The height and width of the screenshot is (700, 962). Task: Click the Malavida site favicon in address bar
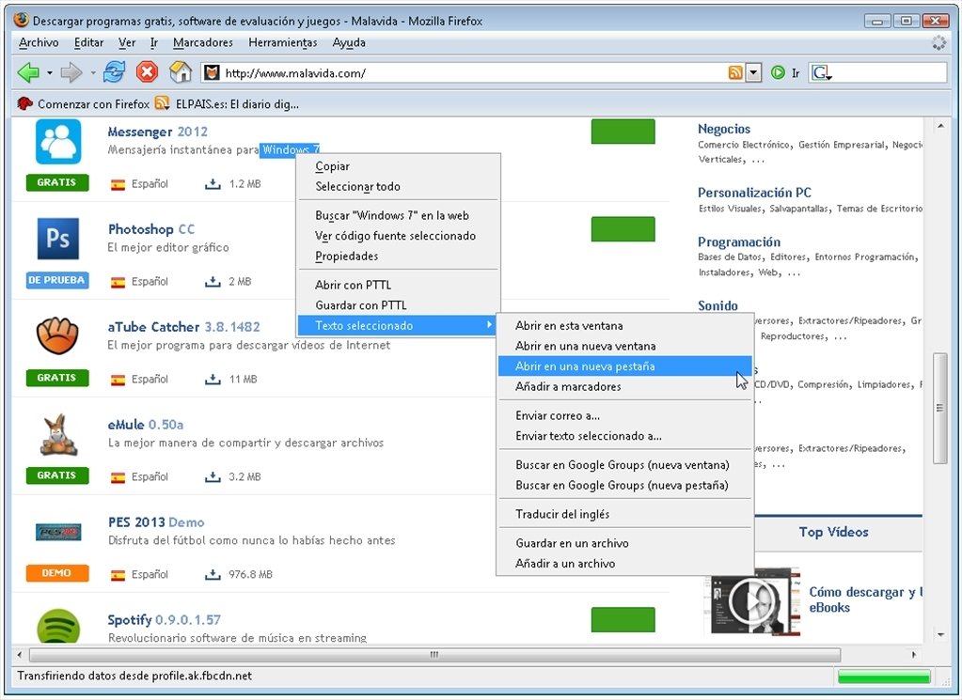pyautogui.click(x=212, y=73)
